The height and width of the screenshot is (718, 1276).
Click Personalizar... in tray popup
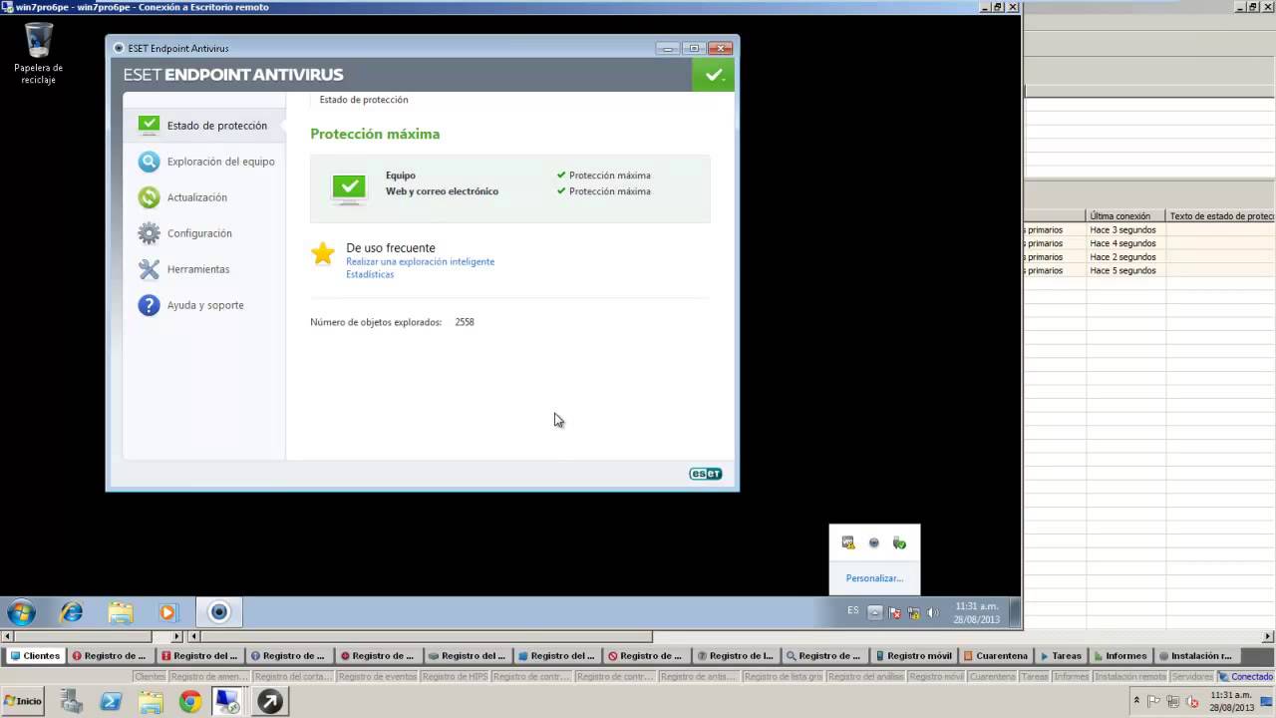[x=874, y=578]
